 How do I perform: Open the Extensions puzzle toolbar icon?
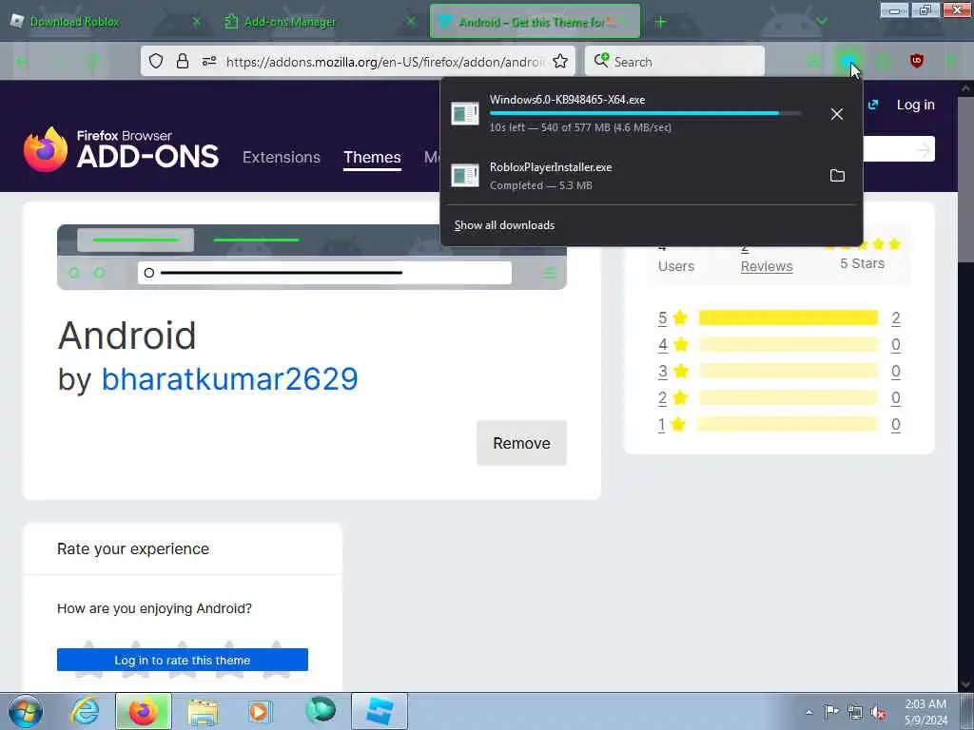pos(884,61)
